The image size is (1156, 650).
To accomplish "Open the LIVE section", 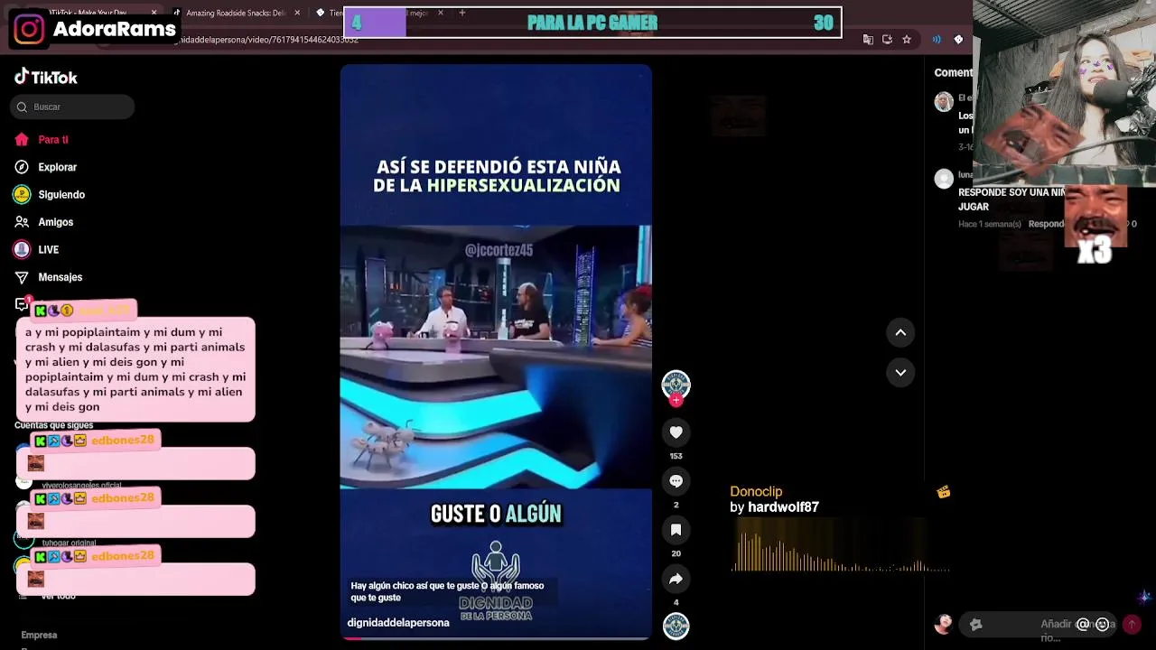I will pyautogui.click(x=49, y=250).
